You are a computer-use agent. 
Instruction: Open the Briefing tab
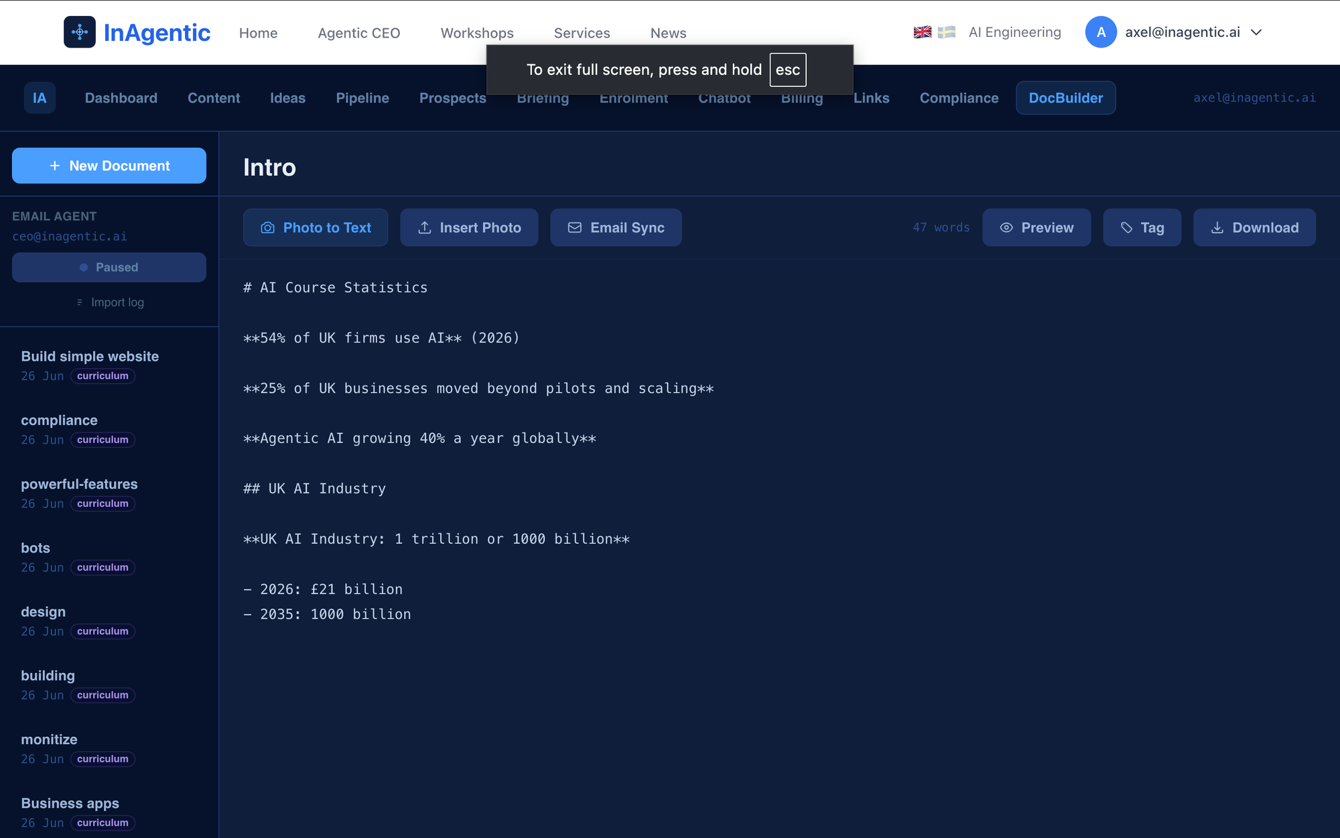tap(543, 99)
